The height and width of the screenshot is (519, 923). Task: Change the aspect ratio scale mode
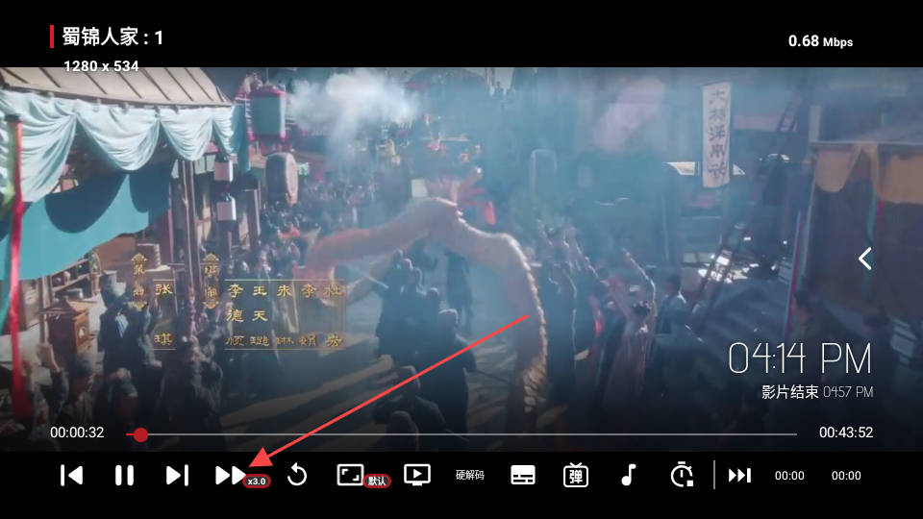(x=350, y=474)
